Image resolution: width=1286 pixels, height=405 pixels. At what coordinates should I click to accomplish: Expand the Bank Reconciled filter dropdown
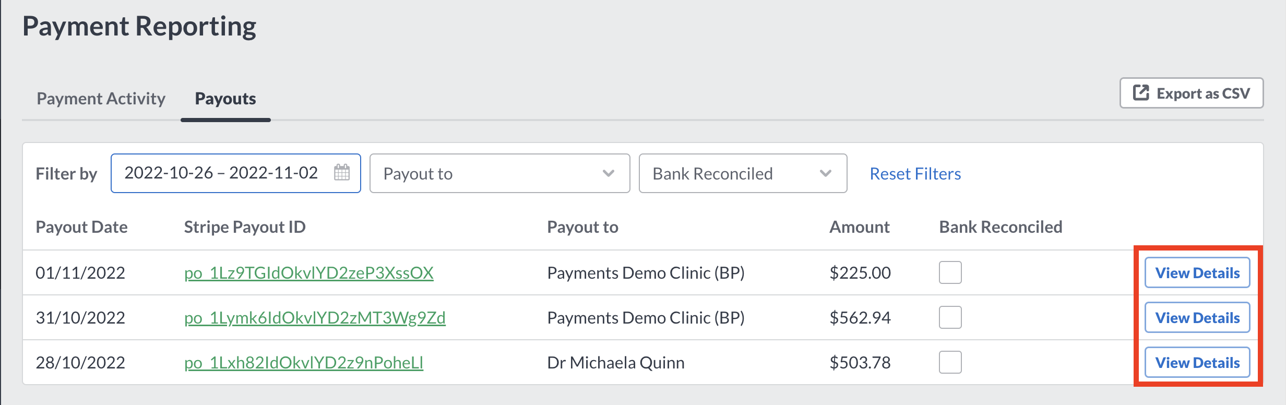tap(743, 173)
